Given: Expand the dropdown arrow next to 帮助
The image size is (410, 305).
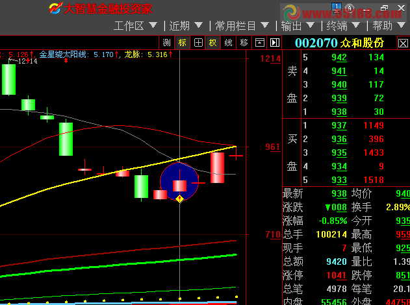Looking at the screenshot, I should coord(401,25).
